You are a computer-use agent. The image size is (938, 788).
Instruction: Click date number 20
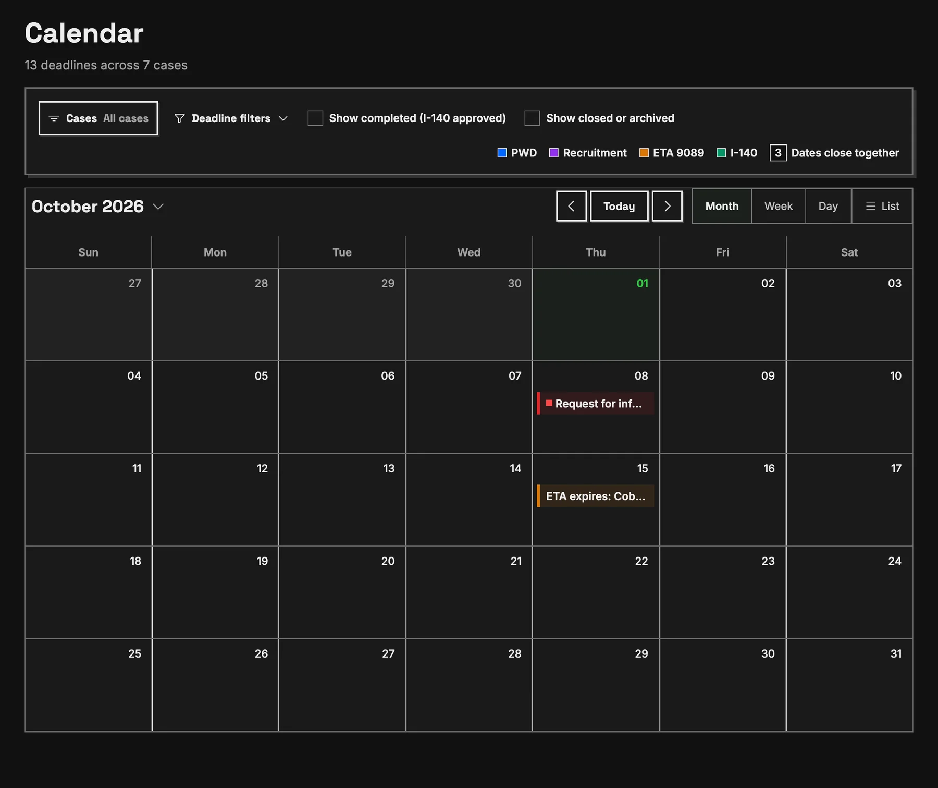coord(388,561)
